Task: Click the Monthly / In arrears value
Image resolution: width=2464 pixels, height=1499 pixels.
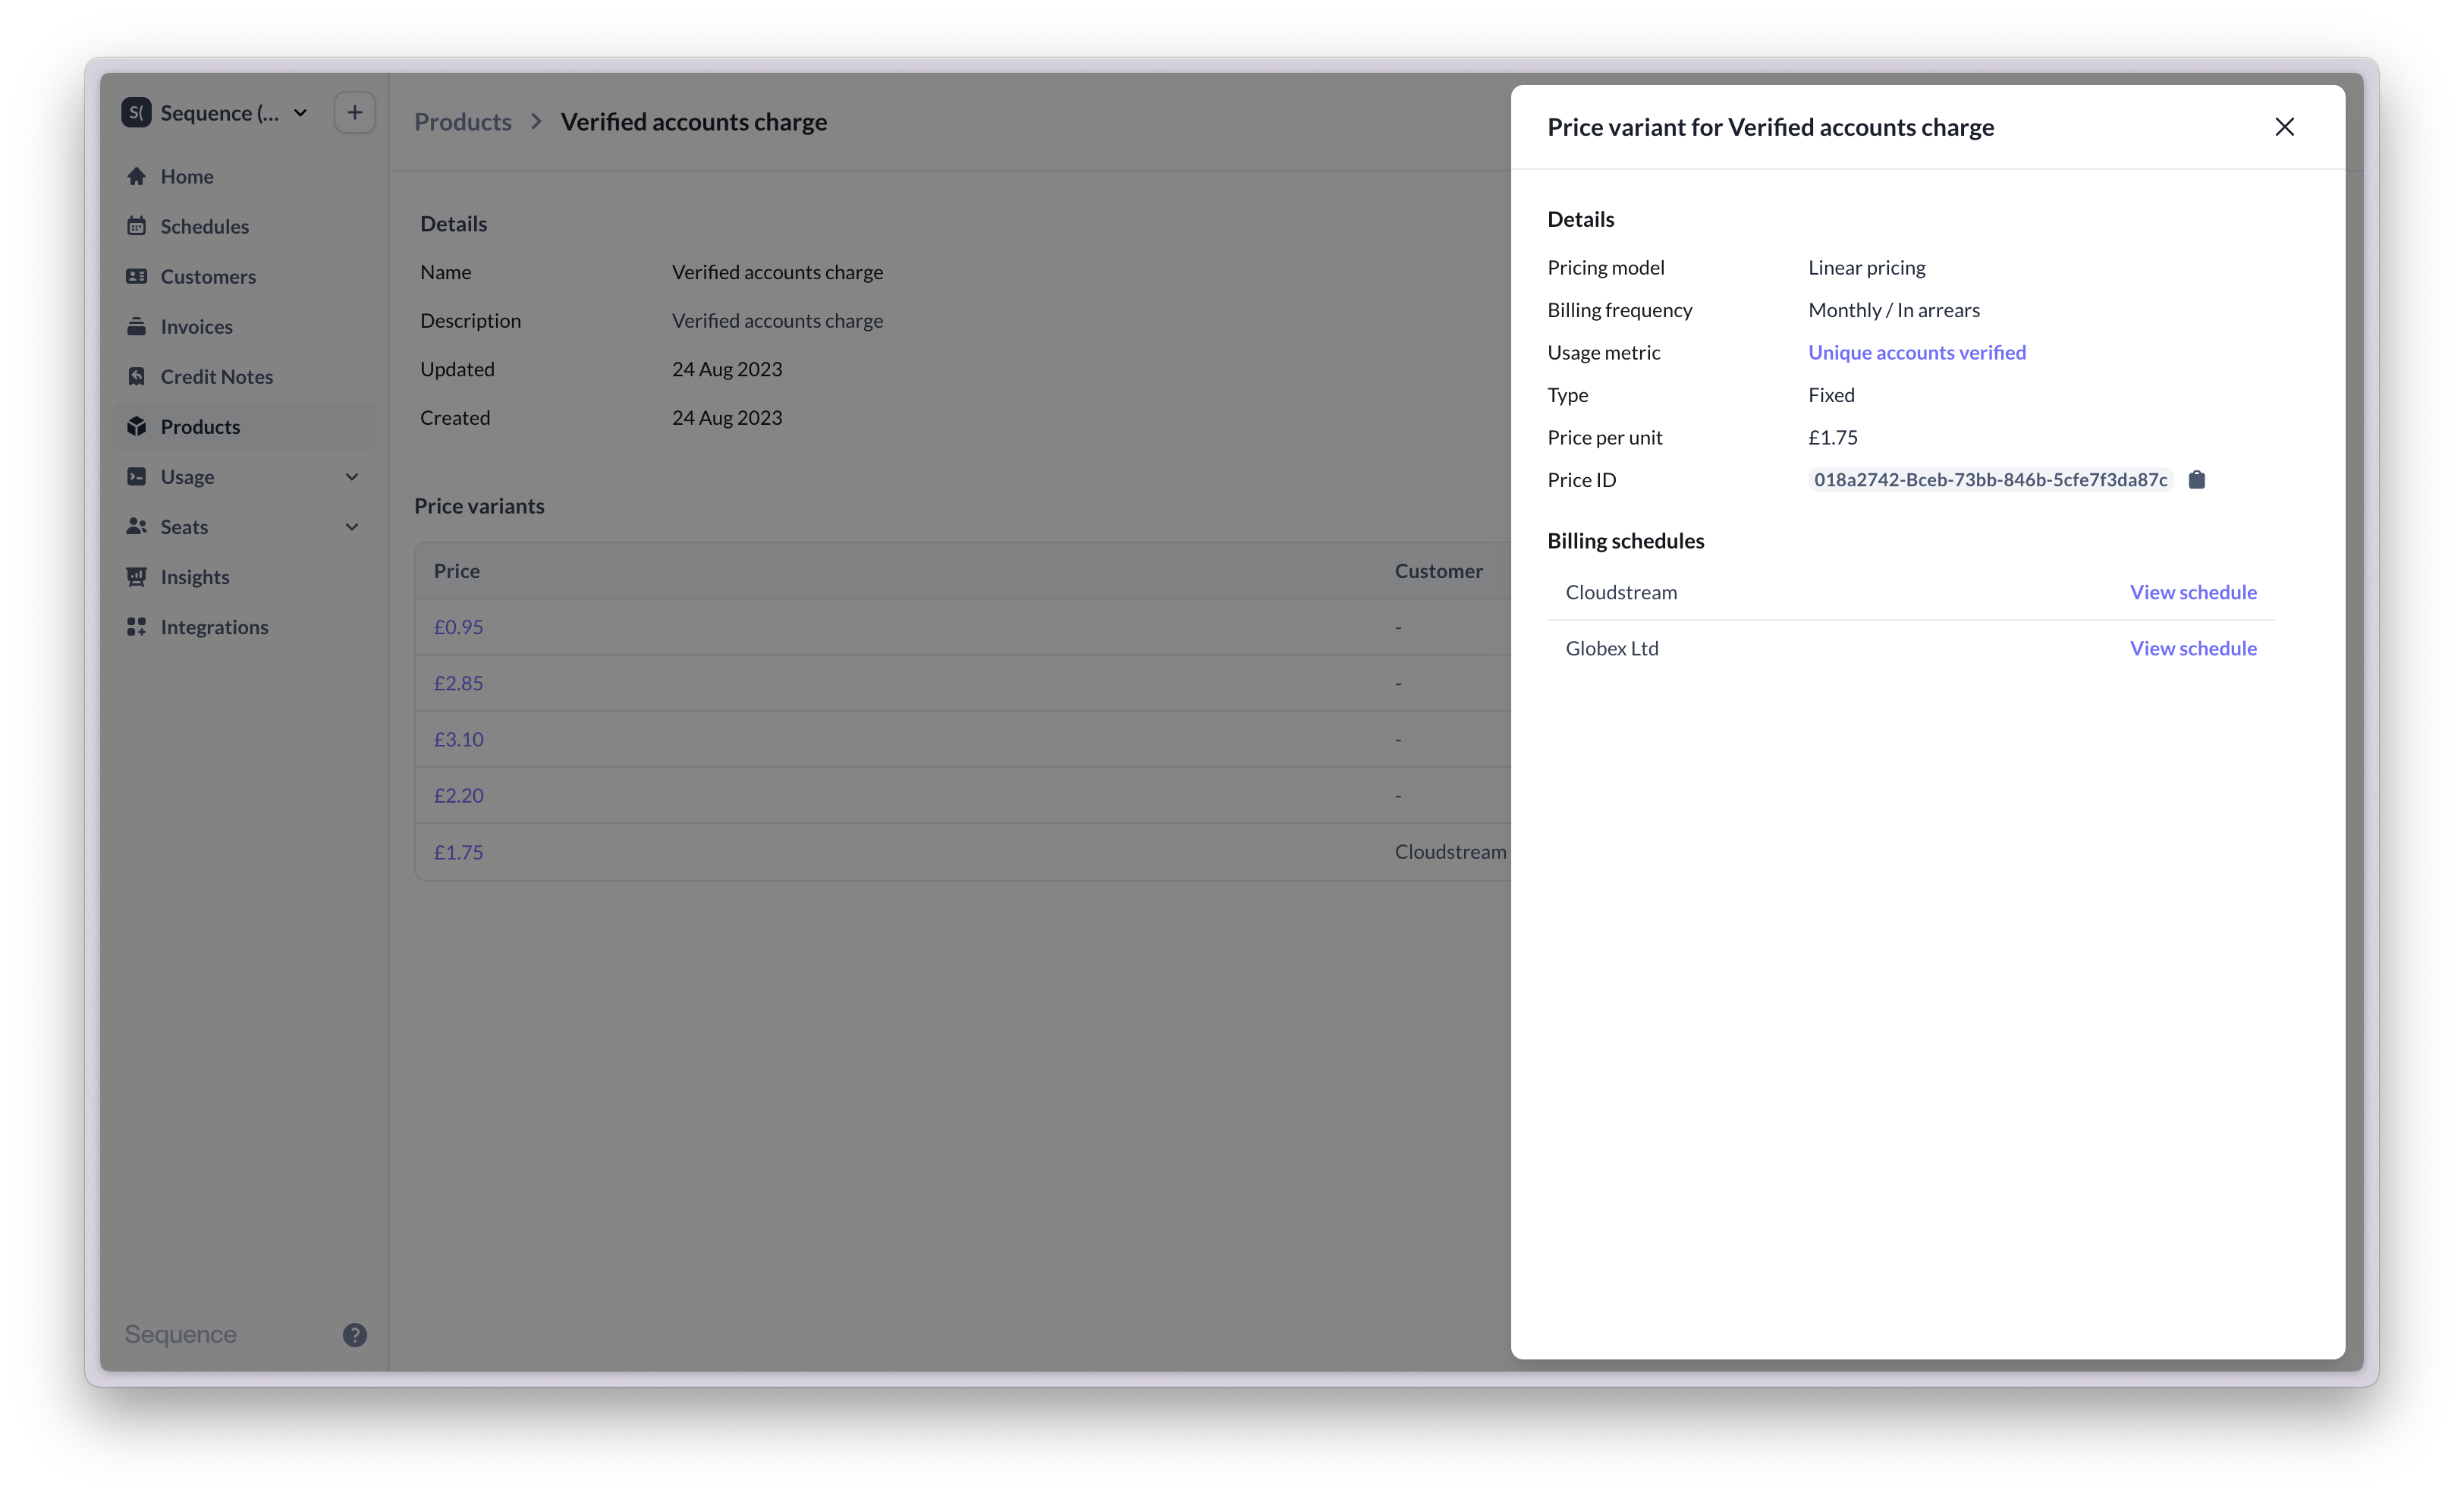Action: (x=1893, y=310)
